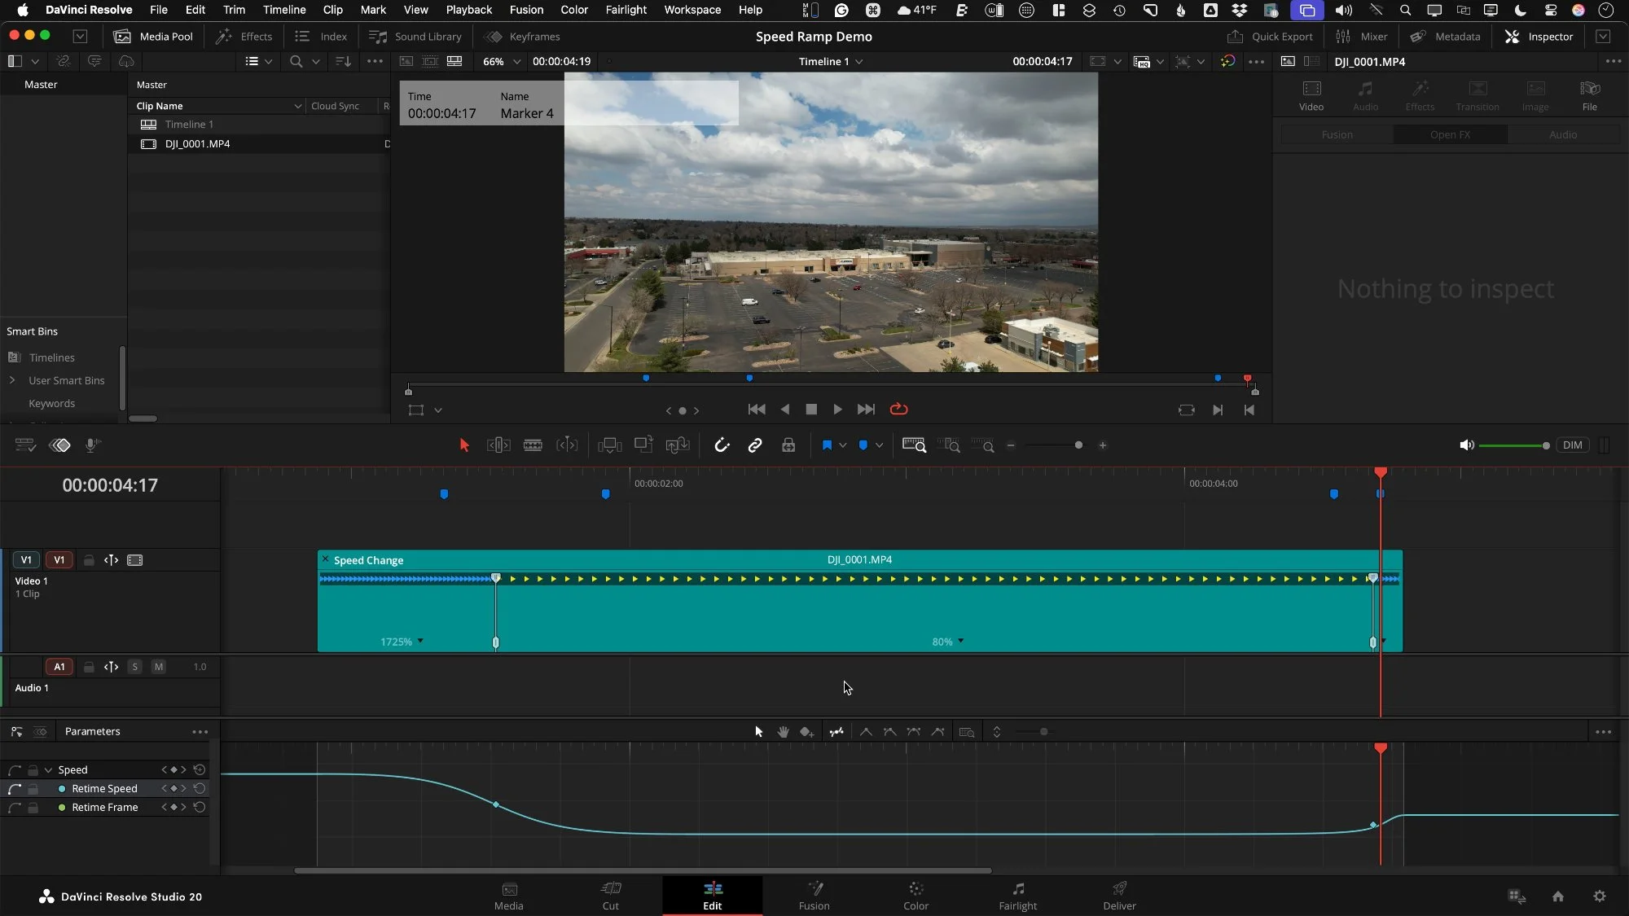Switch to the Color page
This screenshot has height=916, width=1629.
click(915, 895)
